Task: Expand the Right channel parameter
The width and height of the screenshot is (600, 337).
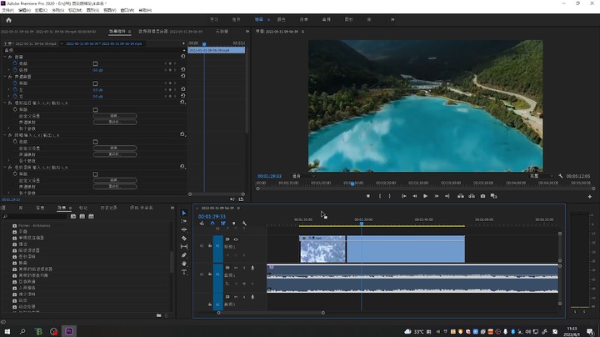Action: [9, 96]
